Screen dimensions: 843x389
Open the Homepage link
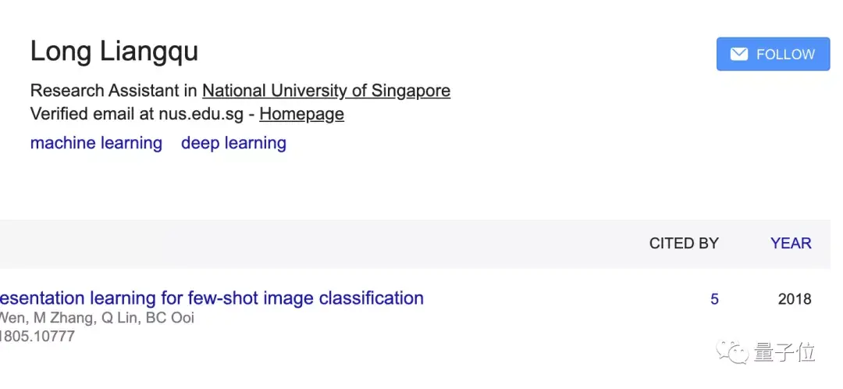tap(301, 114)
